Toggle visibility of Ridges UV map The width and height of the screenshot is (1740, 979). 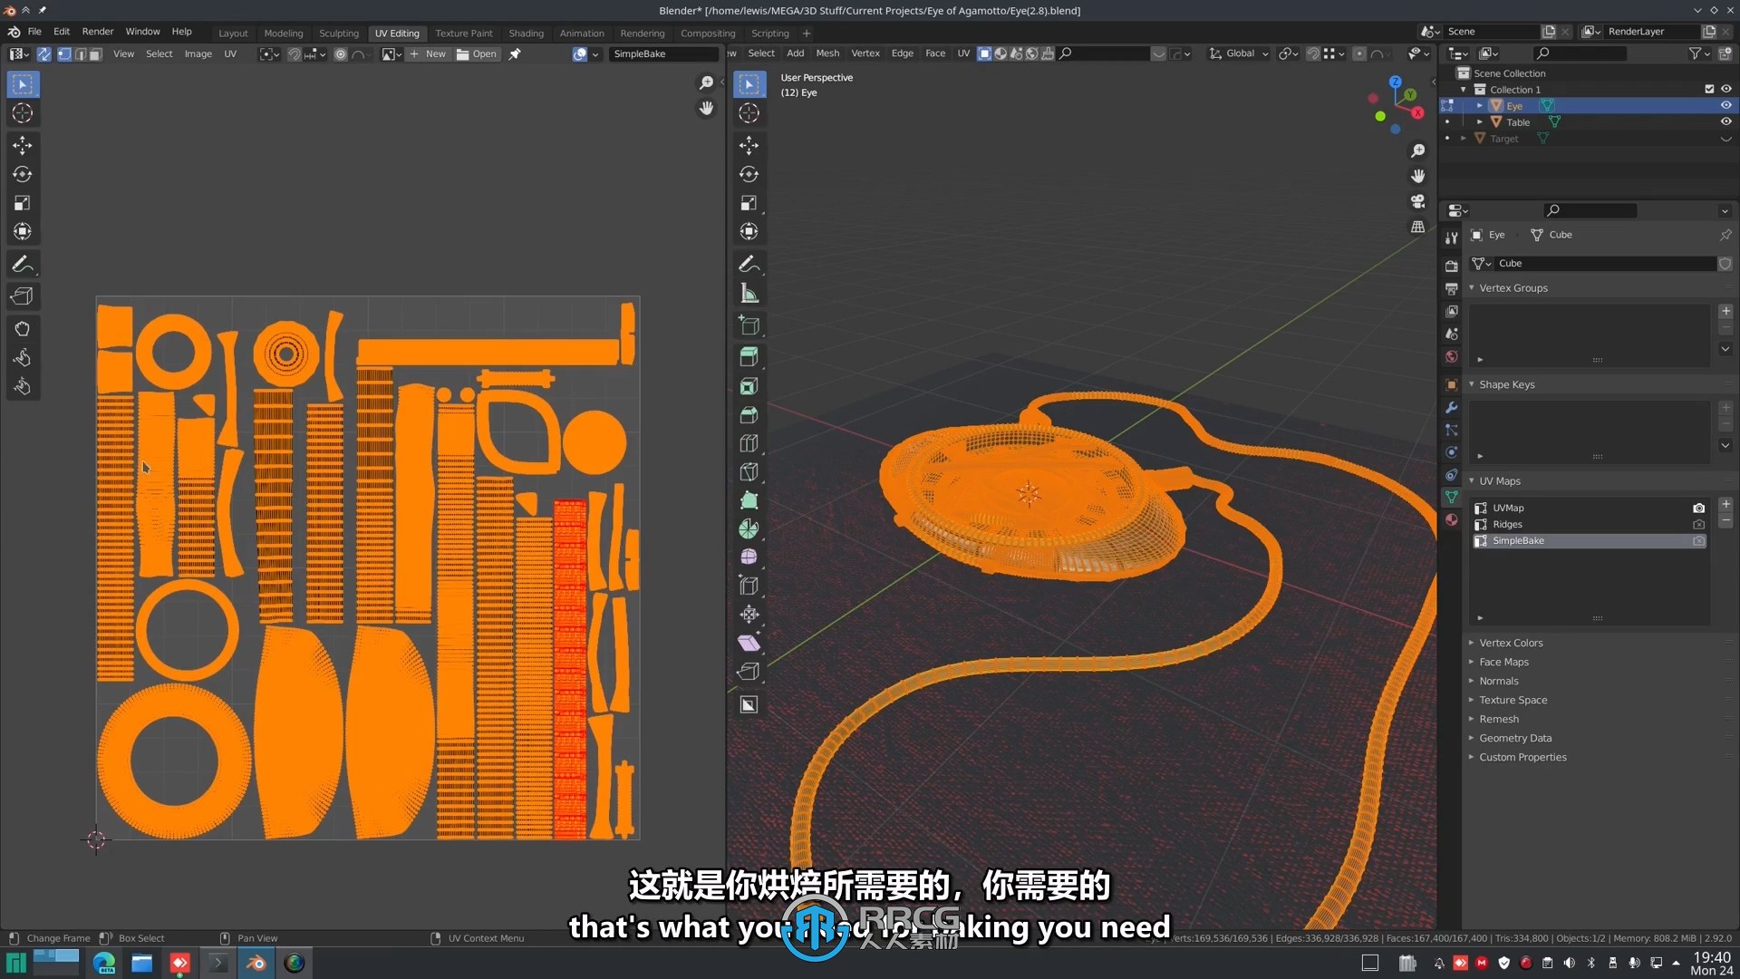click(1699, 524)
